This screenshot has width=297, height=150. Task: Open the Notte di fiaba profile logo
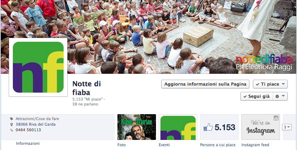coord(38,67)
